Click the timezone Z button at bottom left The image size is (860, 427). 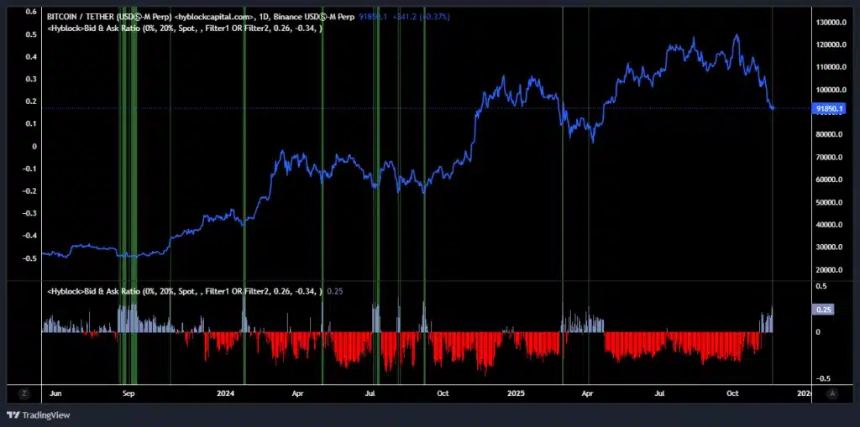[x=24, y=393]
